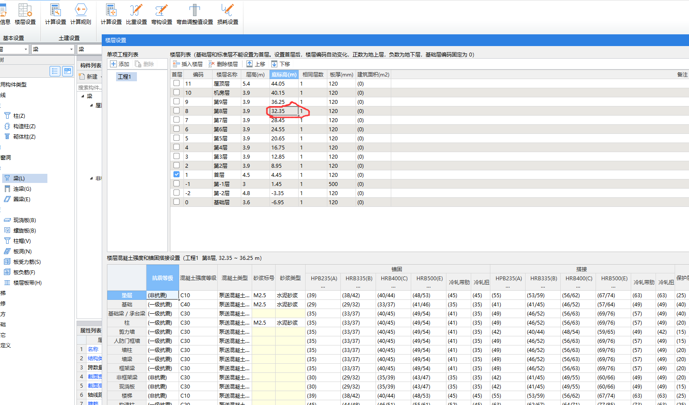Select 板负筋(F) component type
This screenshot has width=689, height=405.
[20, 272]
